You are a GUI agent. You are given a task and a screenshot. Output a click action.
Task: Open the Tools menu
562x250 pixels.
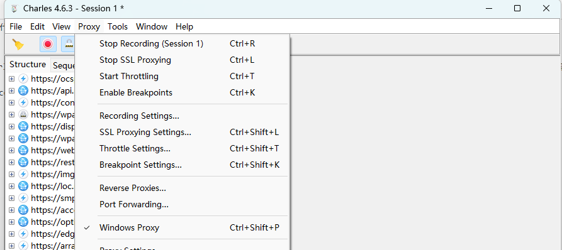tap(118, 27)
